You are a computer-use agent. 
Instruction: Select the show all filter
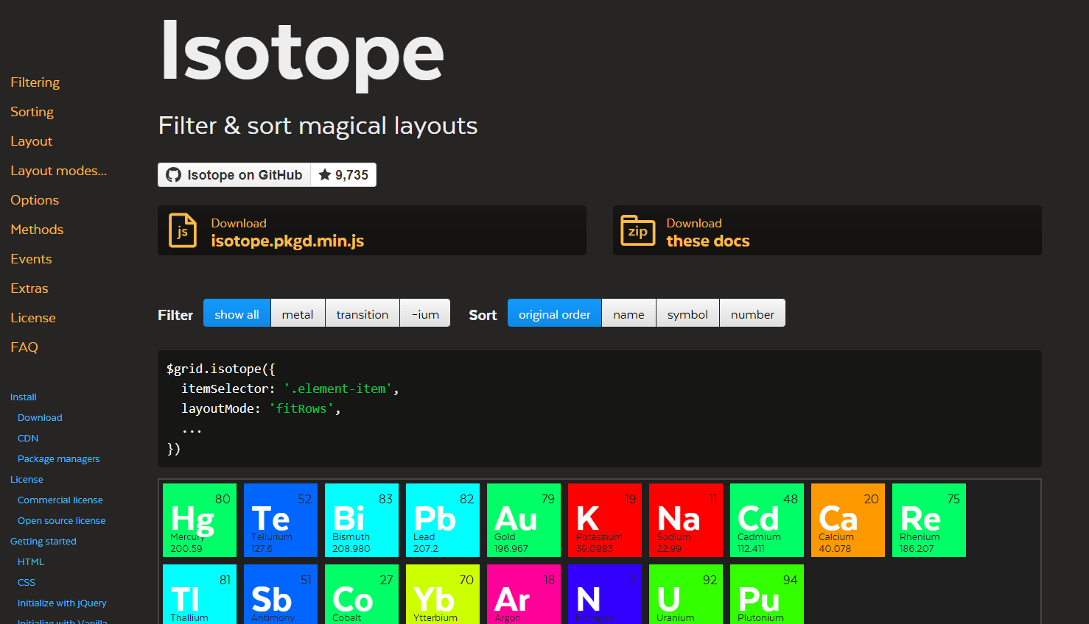[x=237, y=313]
